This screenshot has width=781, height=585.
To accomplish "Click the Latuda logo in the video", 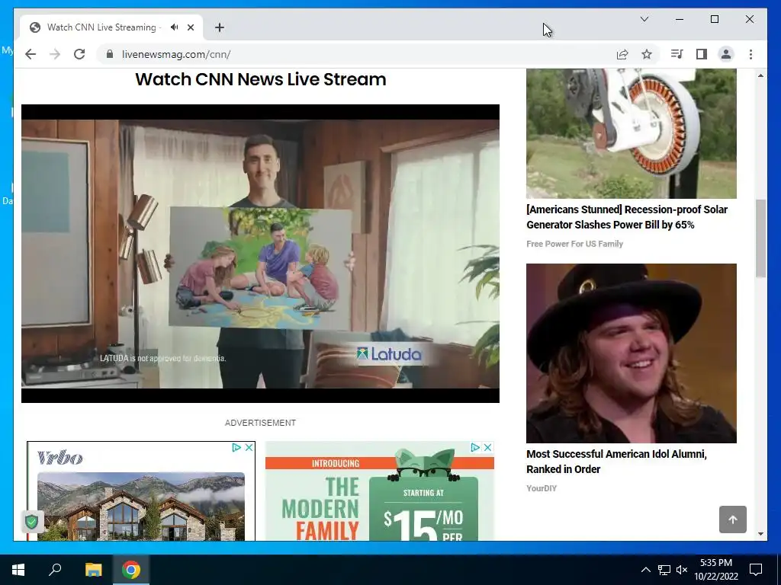I will coord(389,354).
